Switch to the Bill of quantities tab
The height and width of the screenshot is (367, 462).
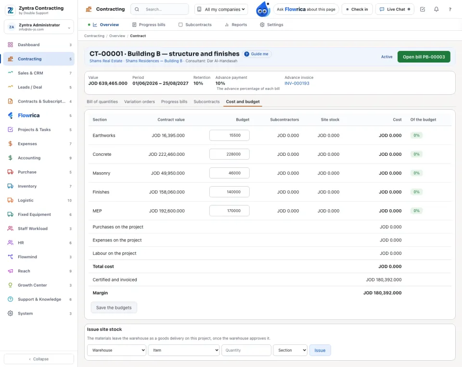(102, 101)
